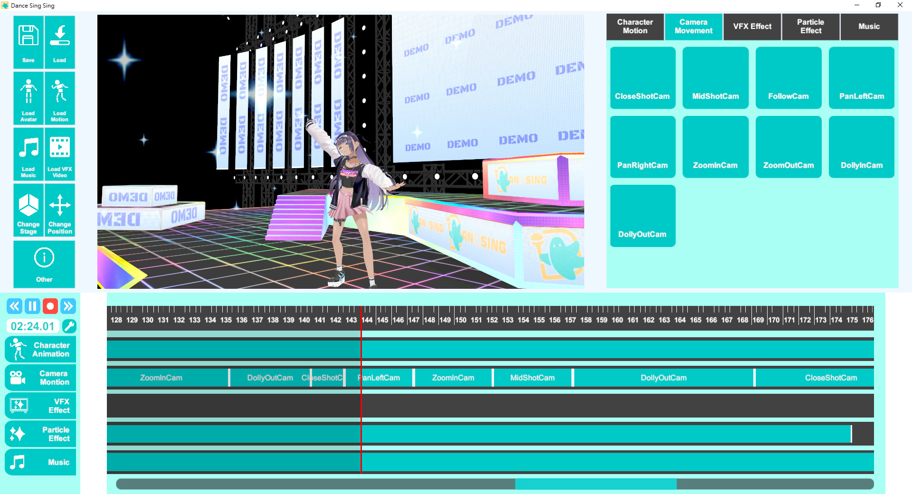Open Load VFX Video
Viewport: 912px width, 494px height.
(59, 154)
